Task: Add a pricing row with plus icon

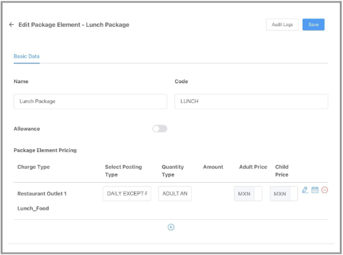Action: tap(171, 228)
